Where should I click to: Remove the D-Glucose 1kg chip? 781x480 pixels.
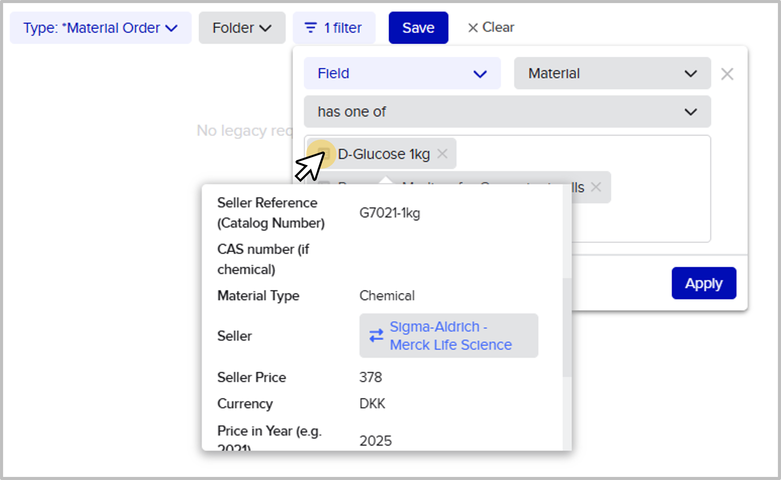click(442, 153)
